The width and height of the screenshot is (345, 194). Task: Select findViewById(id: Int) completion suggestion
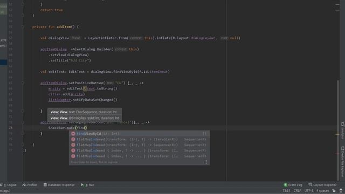139,134
